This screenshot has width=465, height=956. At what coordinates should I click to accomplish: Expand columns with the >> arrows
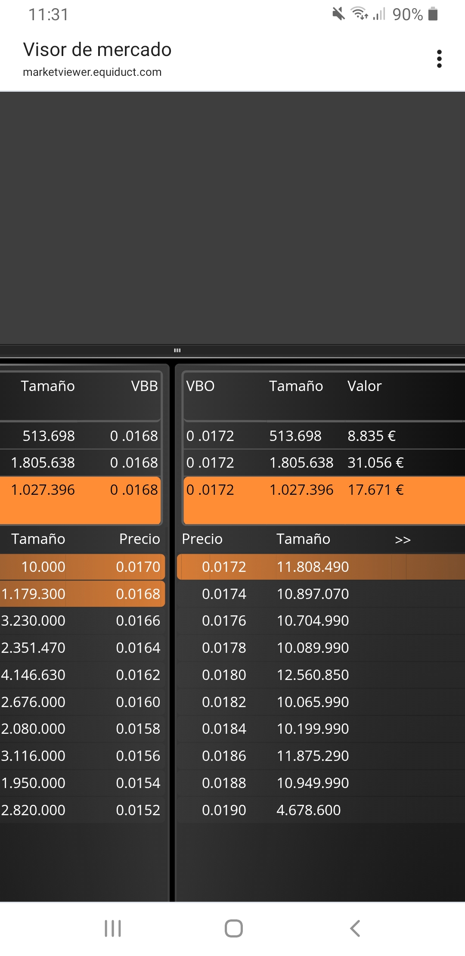click(403, 539)
